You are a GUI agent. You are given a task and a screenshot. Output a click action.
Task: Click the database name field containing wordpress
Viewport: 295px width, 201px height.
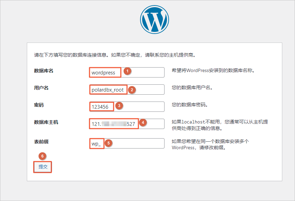click(x=127, y=72)
